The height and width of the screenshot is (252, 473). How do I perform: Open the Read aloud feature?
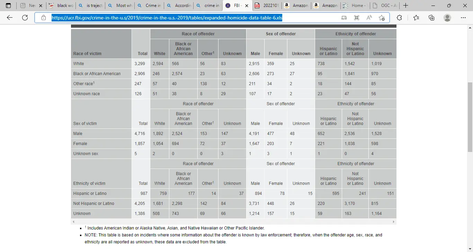point(369,18)
